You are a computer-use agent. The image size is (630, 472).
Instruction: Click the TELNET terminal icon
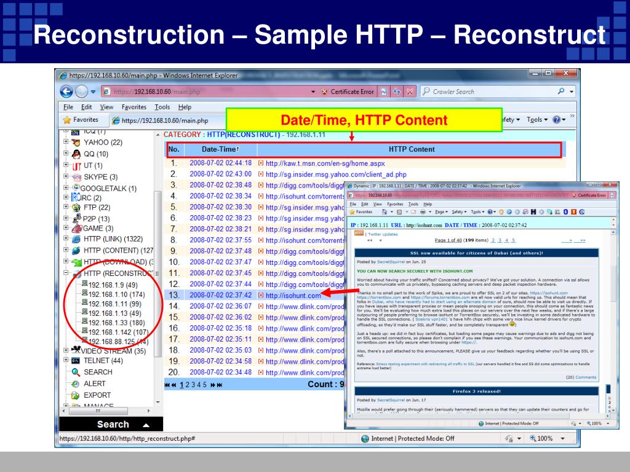click(76, 361)
